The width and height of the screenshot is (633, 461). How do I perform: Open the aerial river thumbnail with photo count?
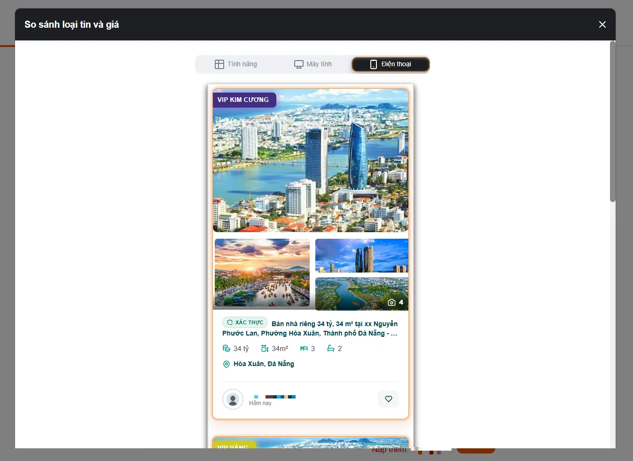click(362, 294)
